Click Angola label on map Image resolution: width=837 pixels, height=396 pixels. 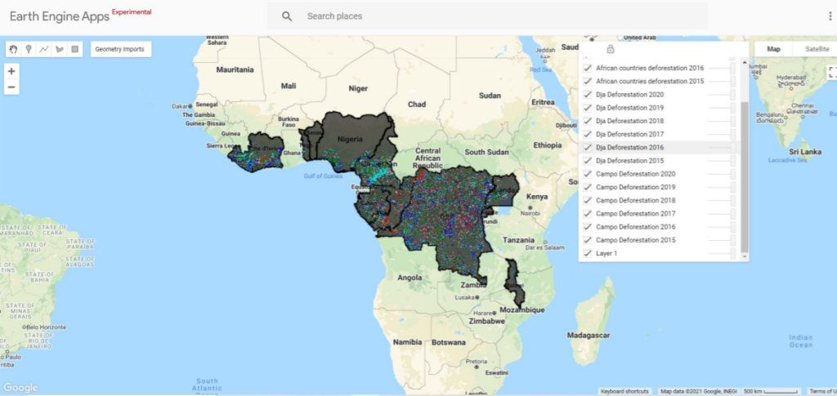tap(410, 278)
